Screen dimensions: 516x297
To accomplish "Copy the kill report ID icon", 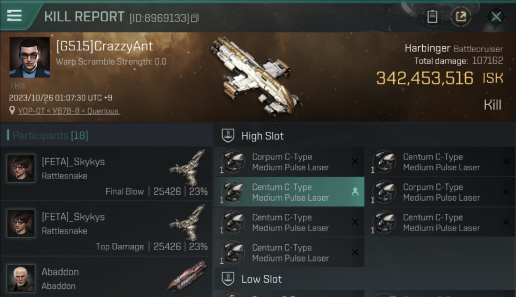I will [194, 18].
